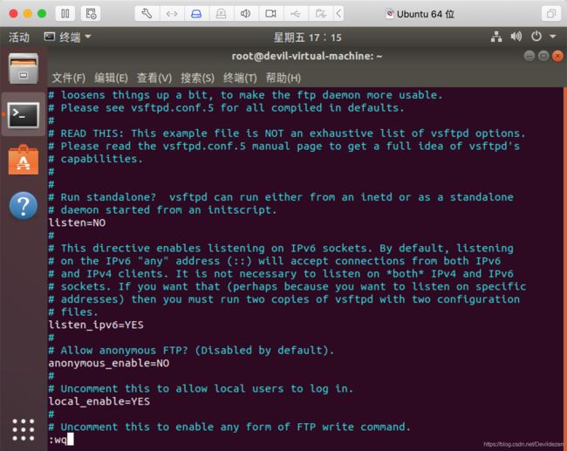567x451 pixels.
Task: Open the 文件(F) menu
Action: (x=69, y=78)
